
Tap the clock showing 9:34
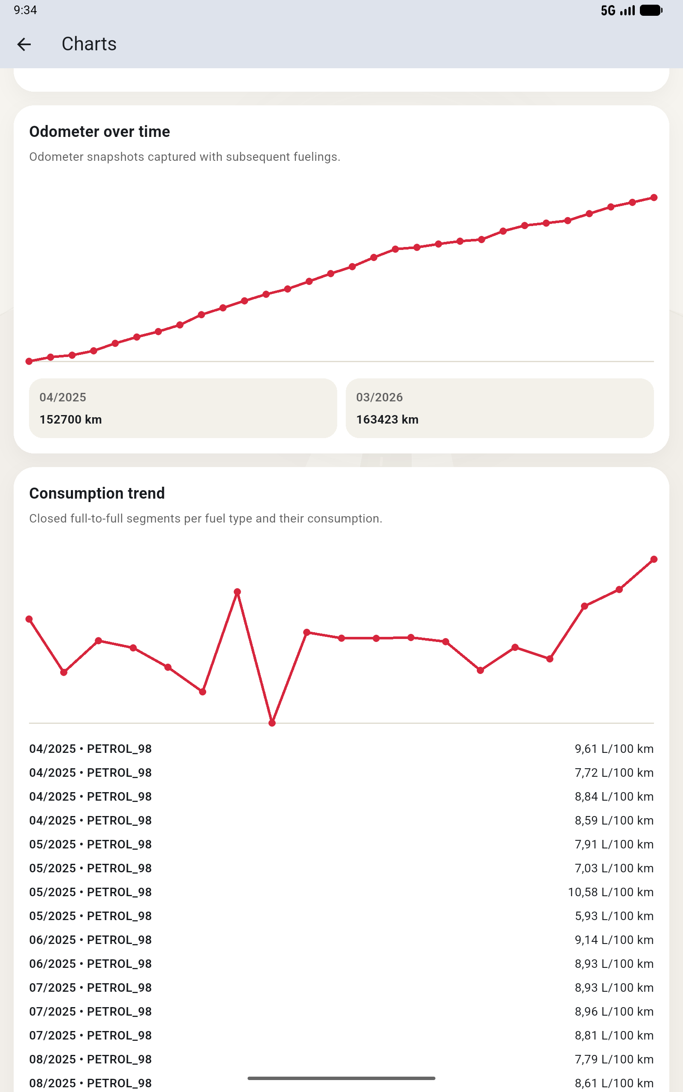(x=25, y=10)
